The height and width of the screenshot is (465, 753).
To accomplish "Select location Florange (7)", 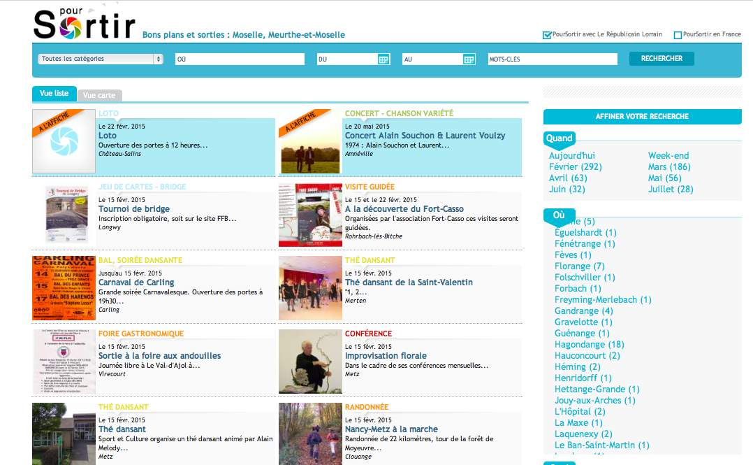I will pos(580,266).
